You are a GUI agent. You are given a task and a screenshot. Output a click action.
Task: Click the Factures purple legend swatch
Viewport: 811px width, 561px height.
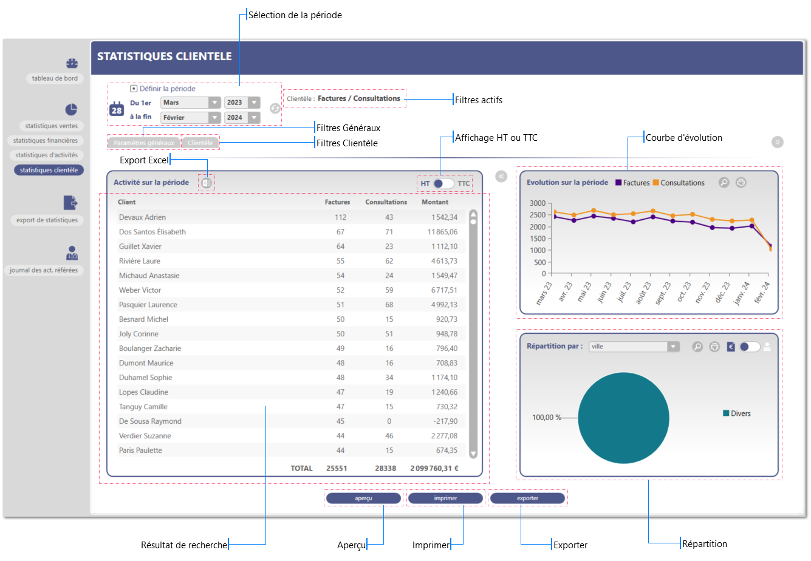618,183
